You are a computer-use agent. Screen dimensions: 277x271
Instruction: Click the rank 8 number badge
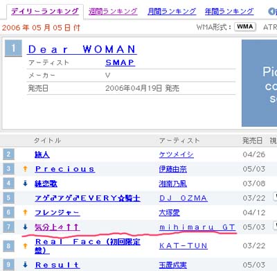tap(8, 246)
